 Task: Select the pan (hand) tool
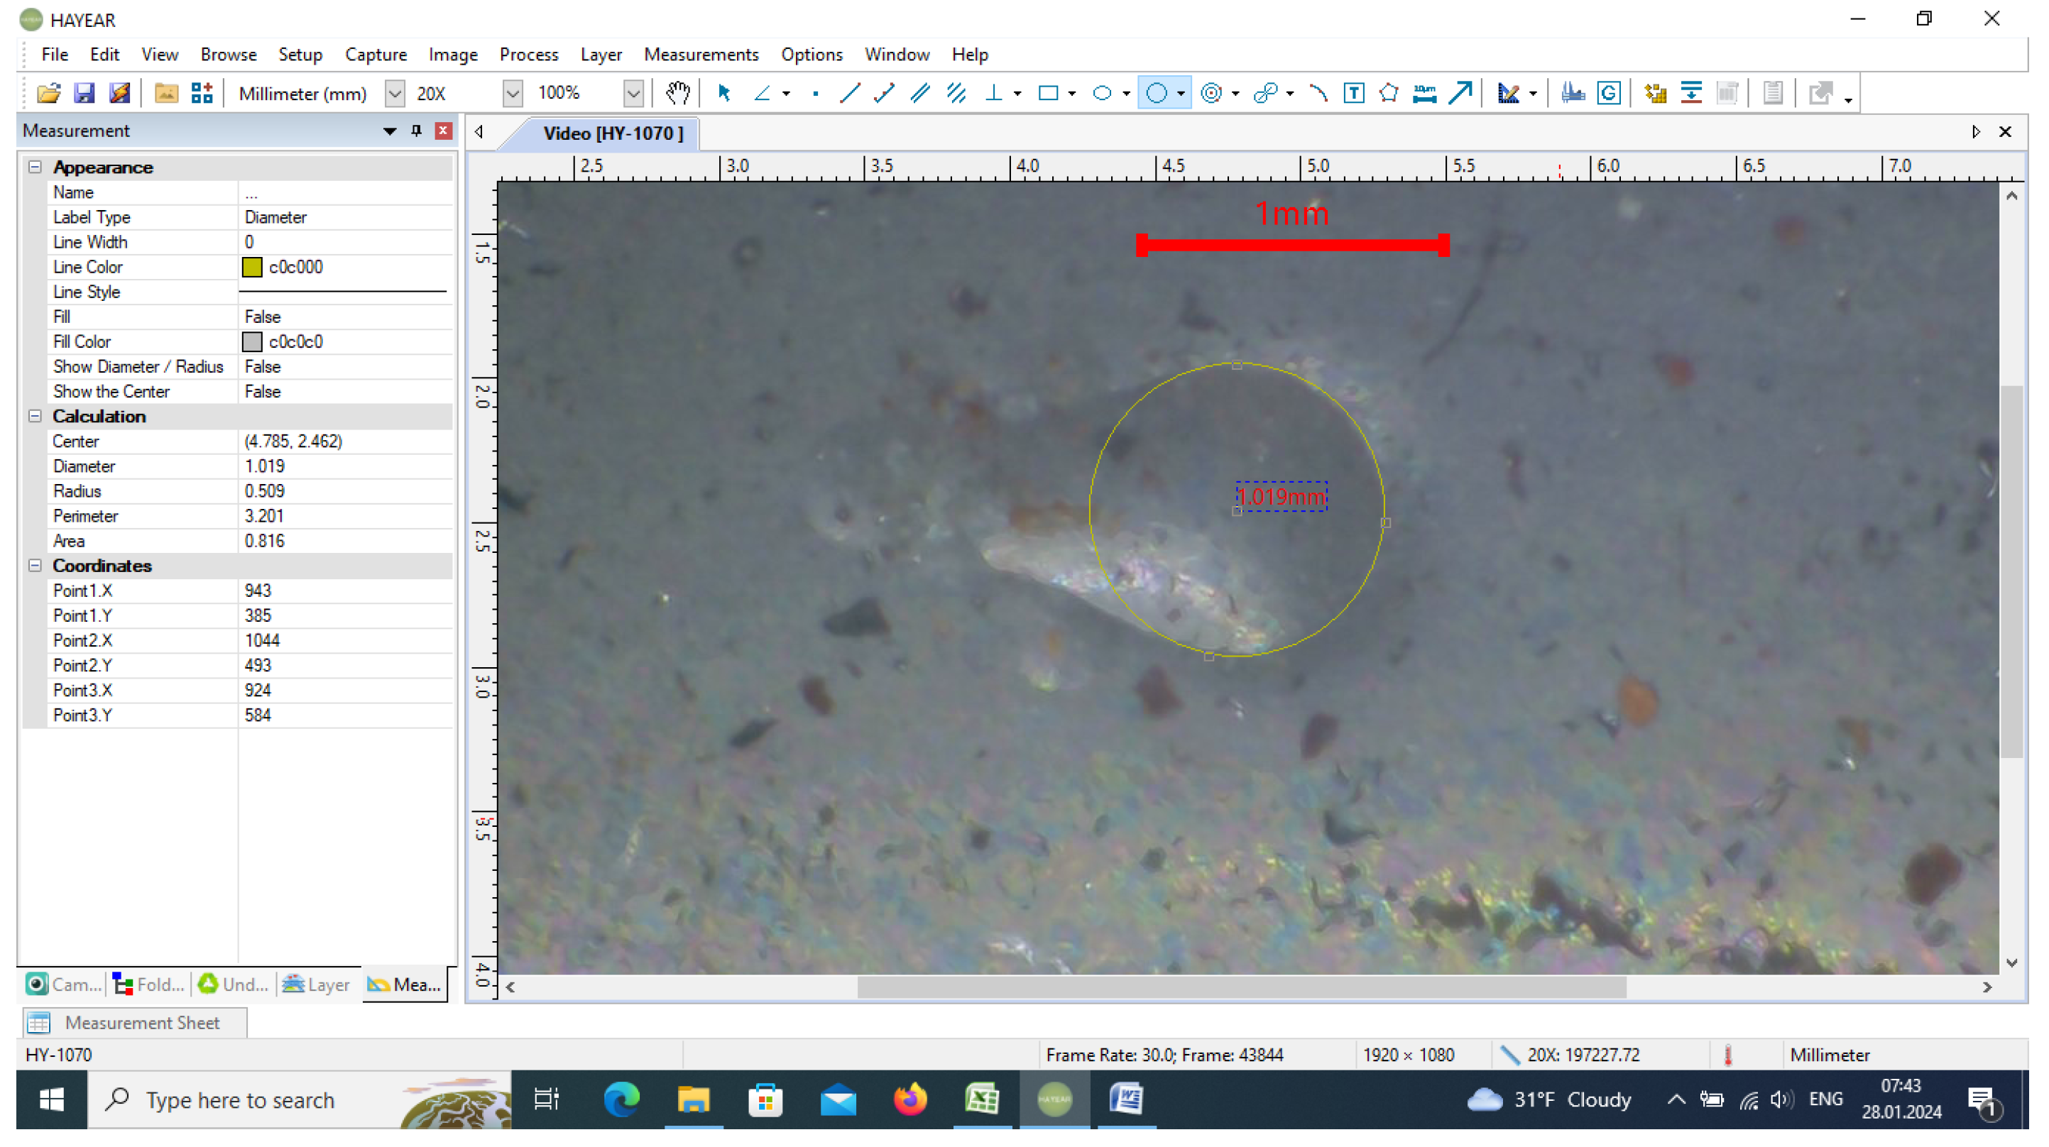point(678,93)
